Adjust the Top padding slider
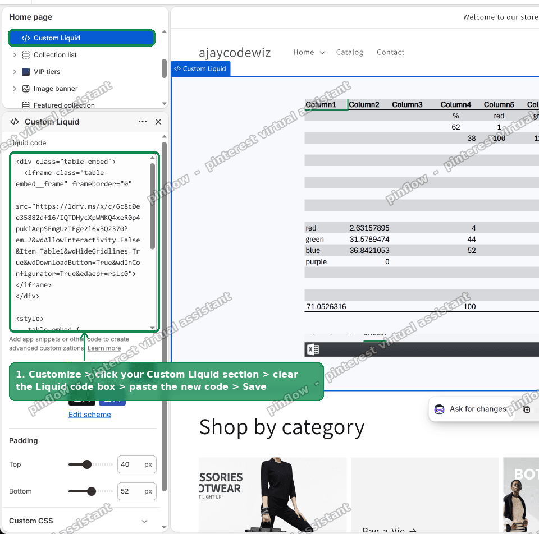 point(88,464)
